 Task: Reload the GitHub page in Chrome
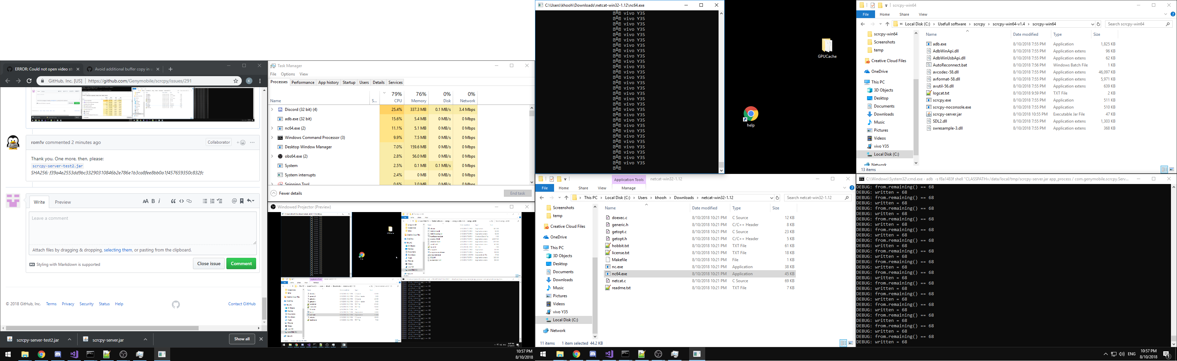[29, 81]
